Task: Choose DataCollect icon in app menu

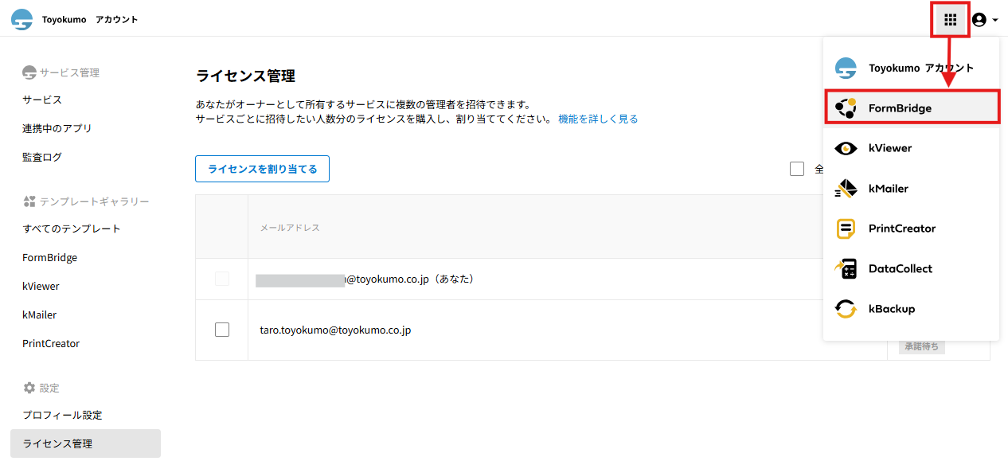Action: tap(846, 269)
